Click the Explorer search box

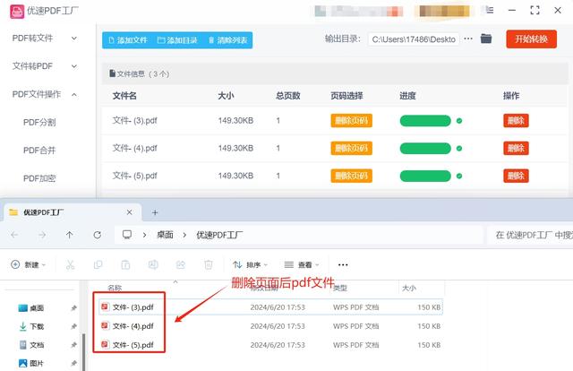pyautogui.click(x=530, y=235)
